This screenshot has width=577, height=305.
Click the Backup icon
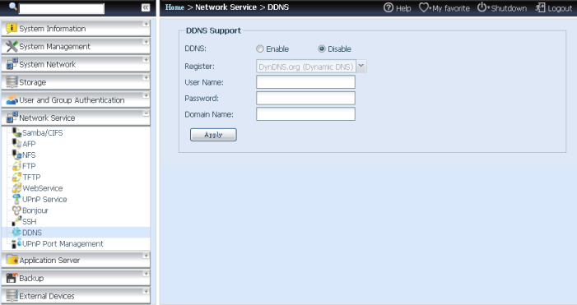point(12,278)
